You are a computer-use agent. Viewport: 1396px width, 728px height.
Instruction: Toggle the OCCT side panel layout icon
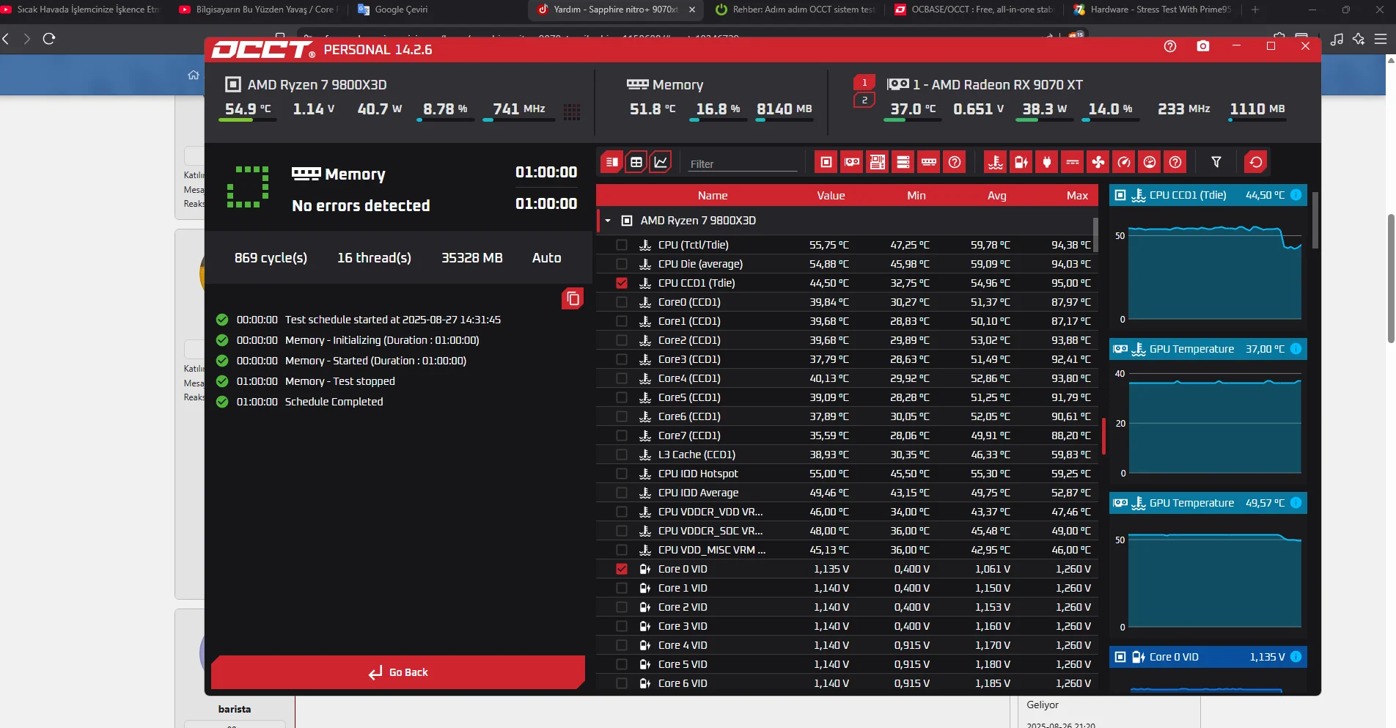(611, 162)
